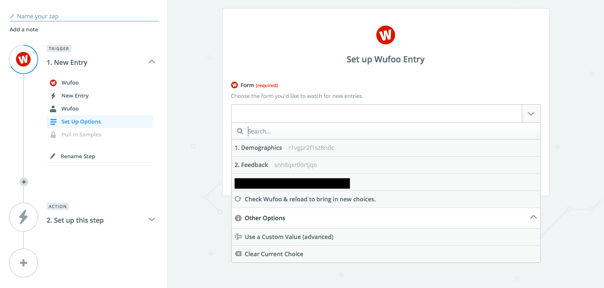This screenshot has height=288, width=604.
Task: Click the reload icon next to Check Wufoo
Action: (238, 199)
